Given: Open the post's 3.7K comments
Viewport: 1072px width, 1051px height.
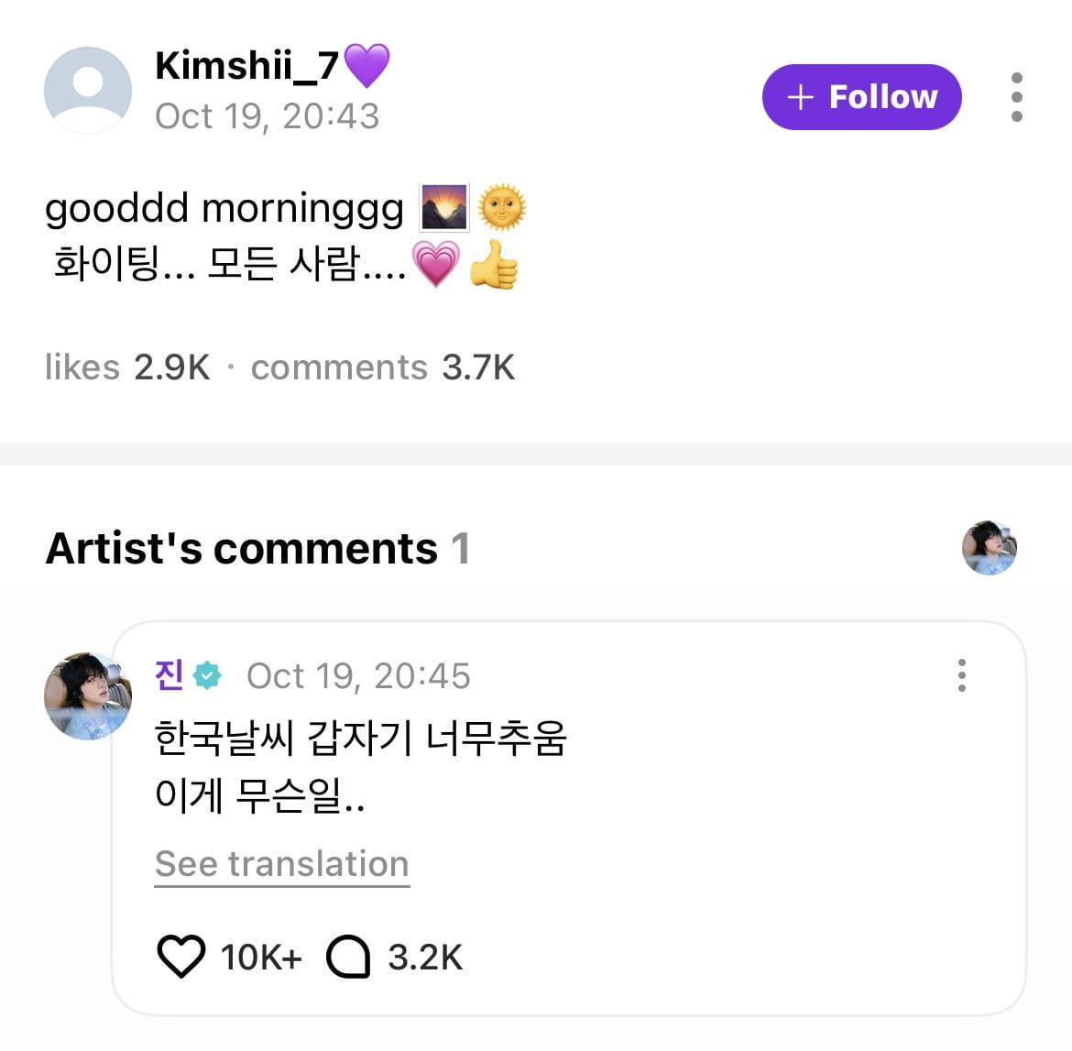Looking at the screenshot, I should 382,367.
